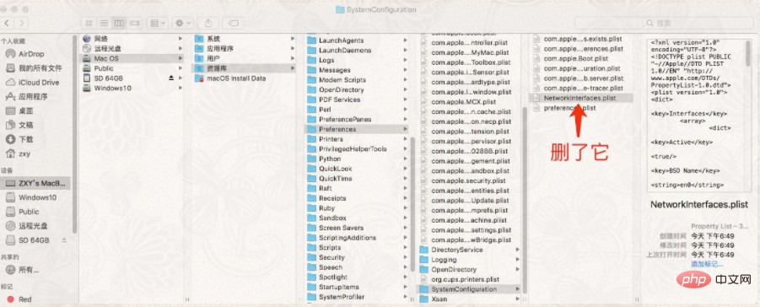Open AirDrop in the sidebar
760x307 pixels.
(x=31, y=54)
